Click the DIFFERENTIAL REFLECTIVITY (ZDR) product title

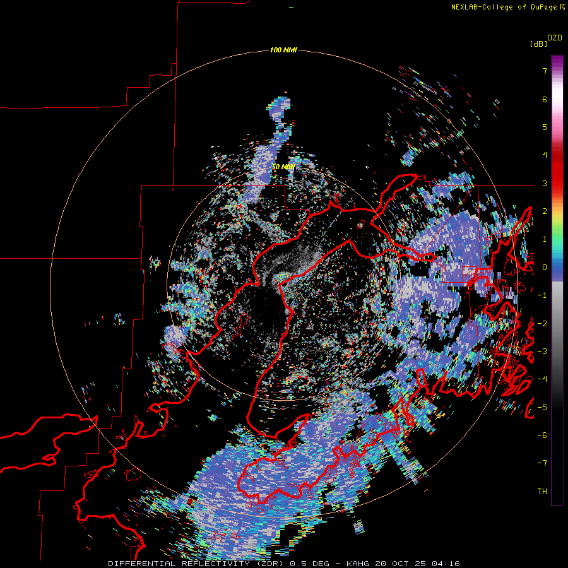(x=196, y=564)
